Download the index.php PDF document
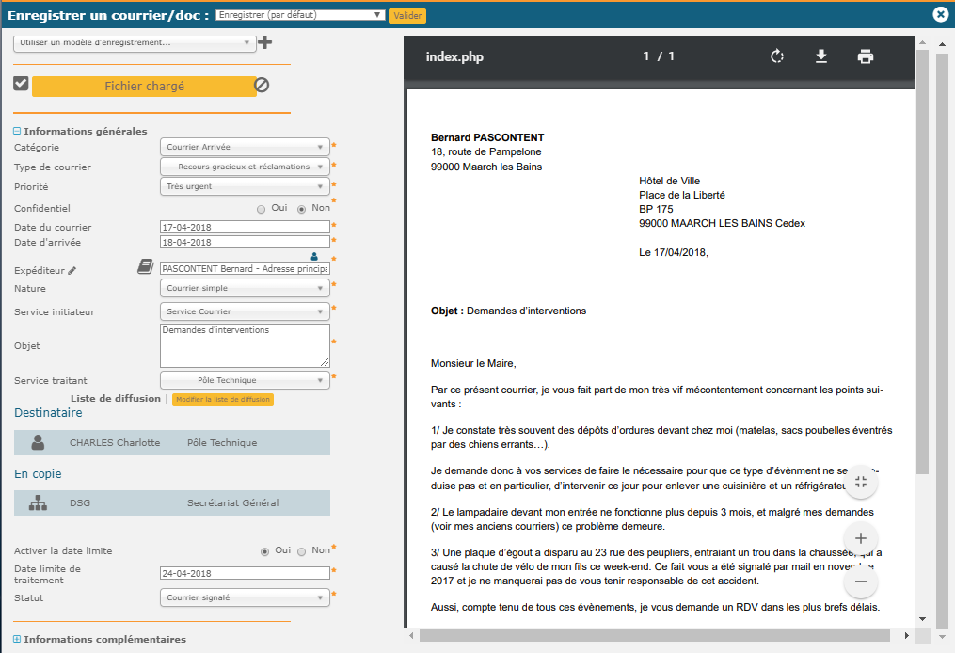Image resolution: width=955 pixels, height=653 pixels. [x=821, y=56]
